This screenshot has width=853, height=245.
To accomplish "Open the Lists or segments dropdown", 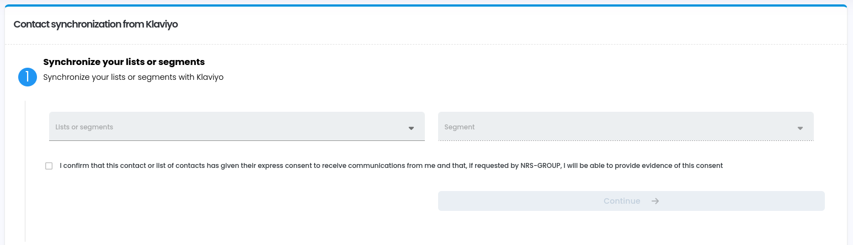I will click(237, 127).
